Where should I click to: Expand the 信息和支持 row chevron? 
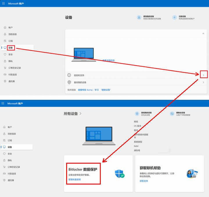point(203,75)
